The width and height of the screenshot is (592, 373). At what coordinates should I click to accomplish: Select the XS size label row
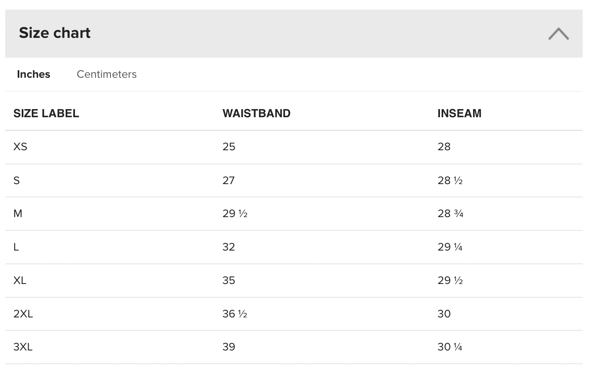[20, 147]
